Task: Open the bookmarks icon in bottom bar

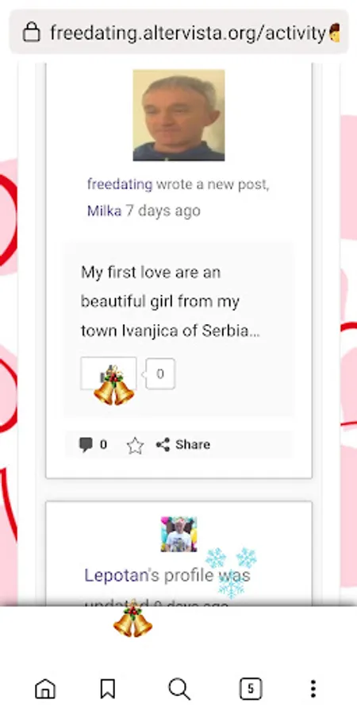Action: pyautogui.click(x=107, y=689)
